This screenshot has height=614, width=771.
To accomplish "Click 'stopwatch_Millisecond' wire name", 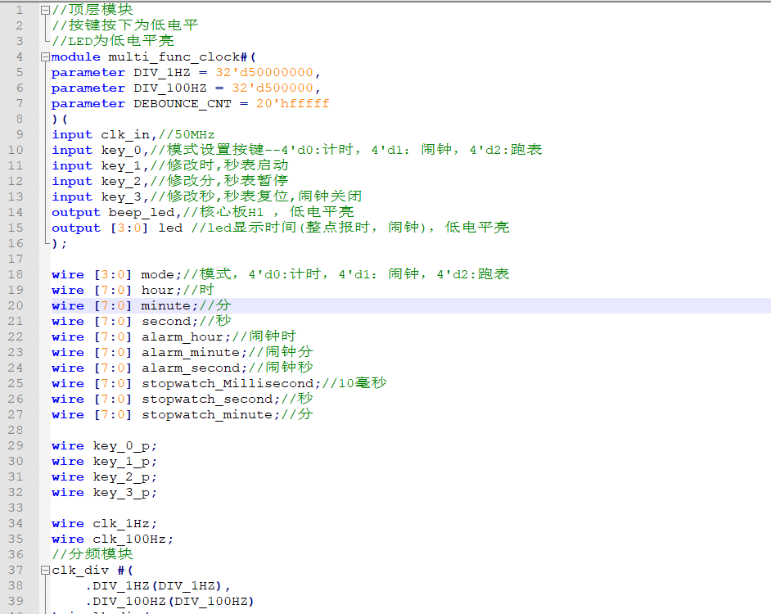I will (228, 384).
